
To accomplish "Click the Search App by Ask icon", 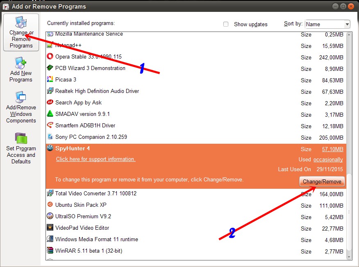I will click(50, 102).
